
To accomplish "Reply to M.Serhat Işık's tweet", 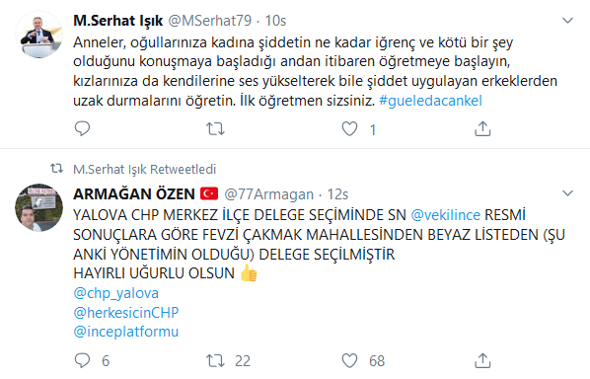I will (82, 128).
